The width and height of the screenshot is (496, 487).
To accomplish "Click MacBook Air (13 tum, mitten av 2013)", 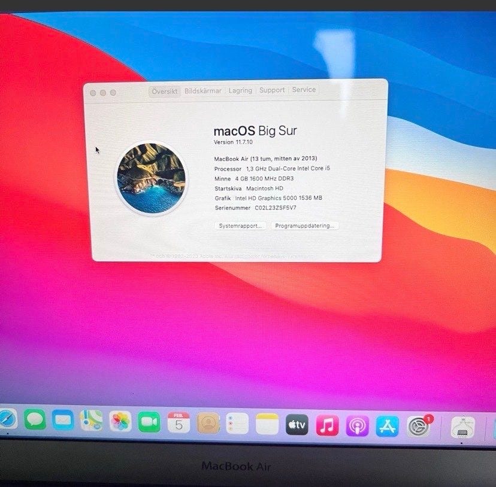I will 266,159.
